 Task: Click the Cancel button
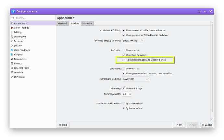pyautogui.click(x=207, y=125)
